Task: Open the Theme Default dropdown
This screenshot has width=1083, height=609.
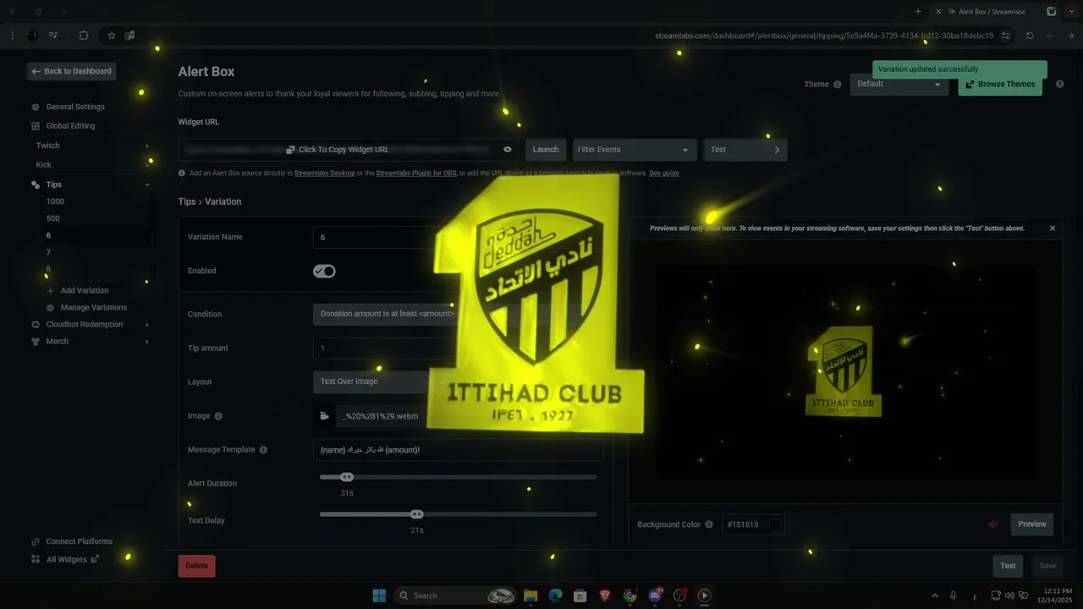Action: (899, 84)
